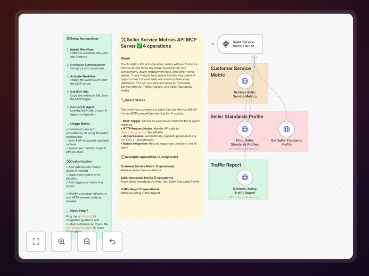This screenshot has height=276, width=369.
Task: Click the About heading in yellow note
Action: point(125,58)
